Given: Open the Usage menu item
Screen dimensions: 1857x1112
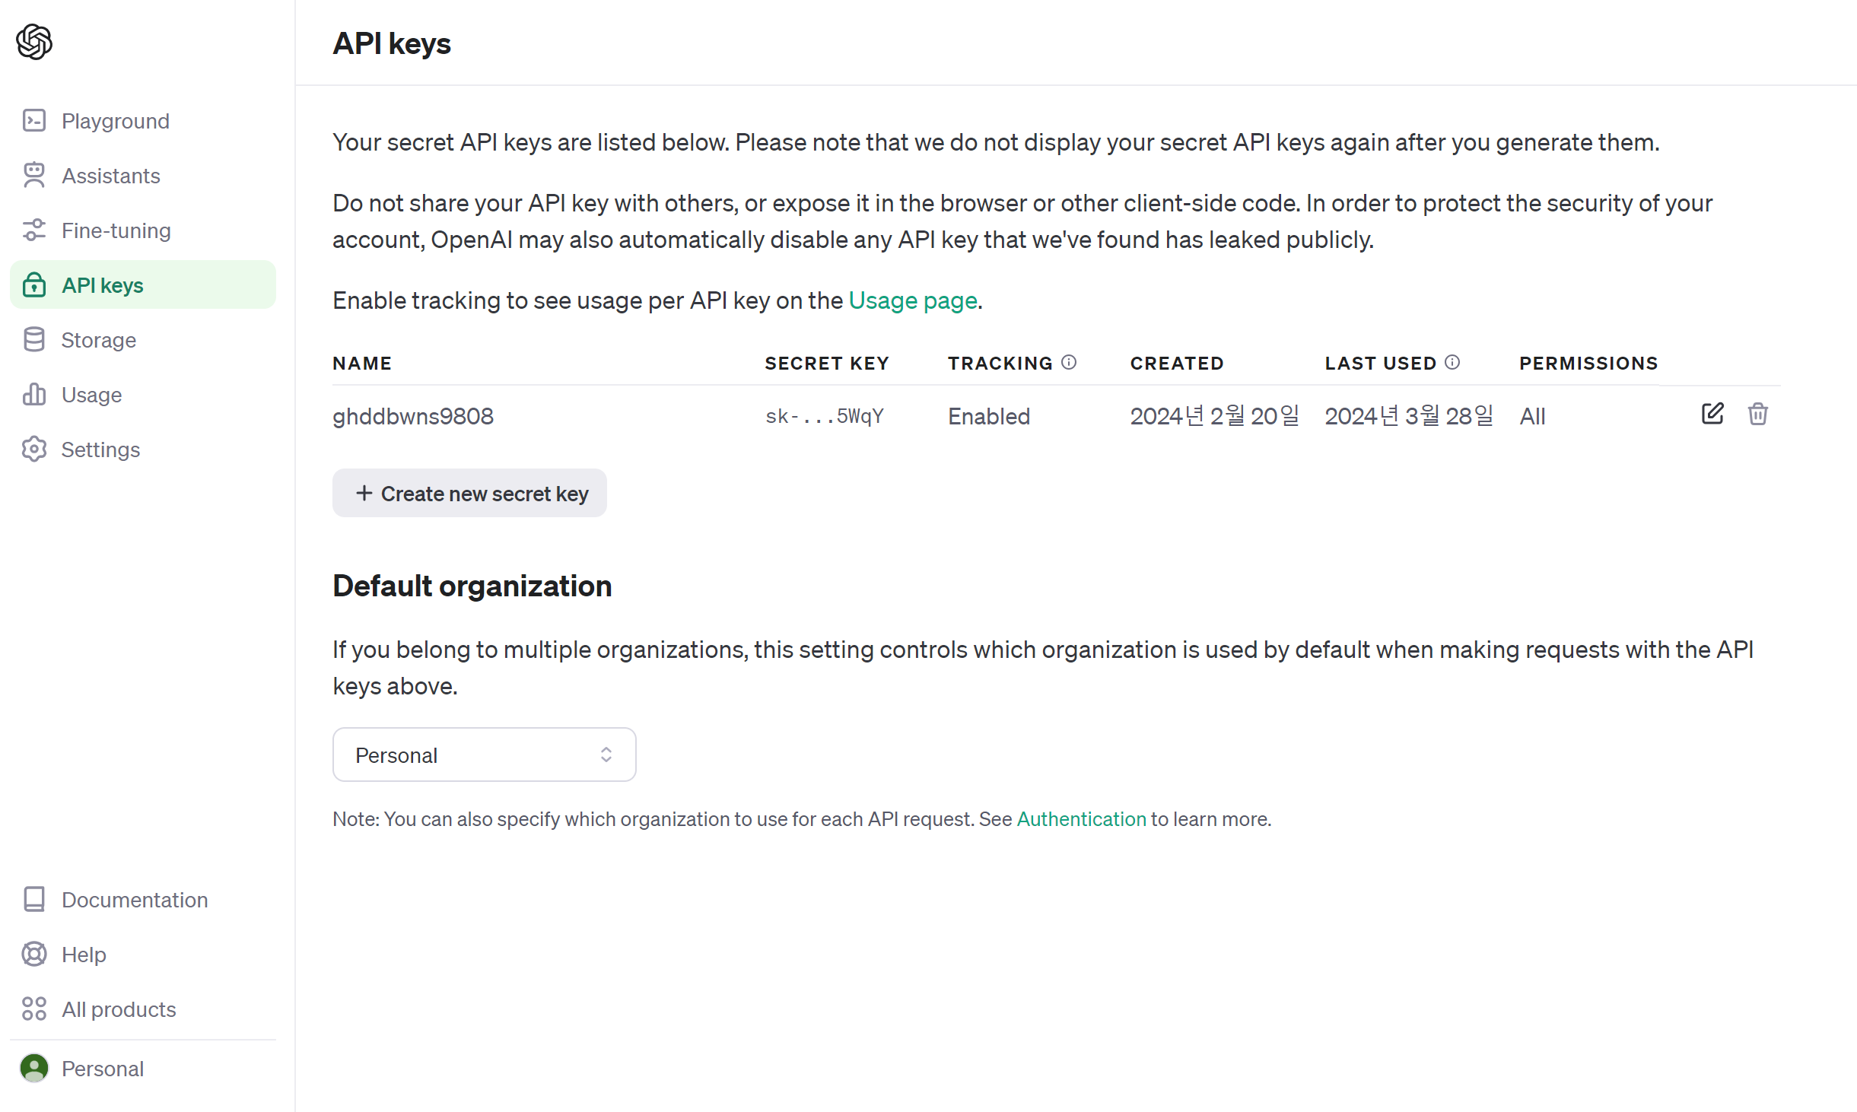Looking at the screenshot, I should [91, 395].
